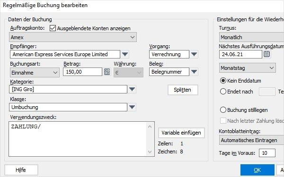284x177 pixels.
Task: Open the Kategorie filter arrow
Action: [x=132, y=89]
